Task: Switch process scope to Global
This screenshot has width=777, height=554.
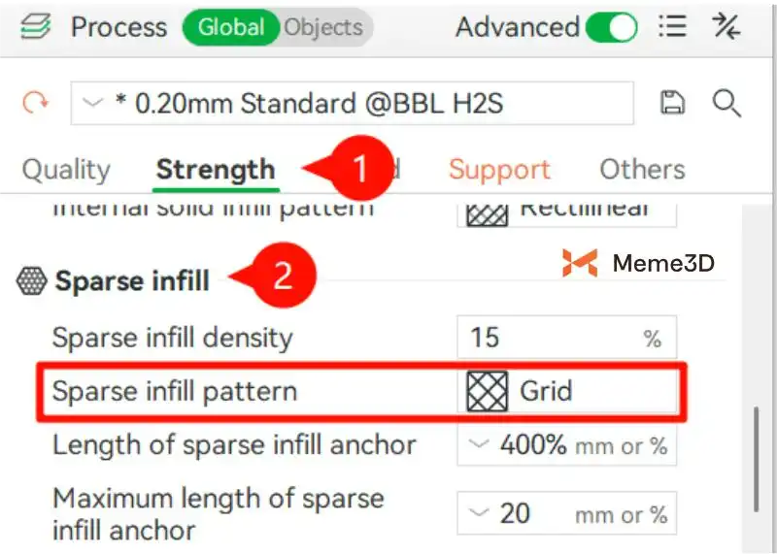Action: (x=230, y=27)
